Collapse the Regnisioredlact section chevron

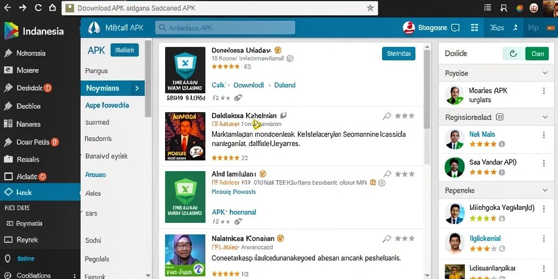tap(545, 117)
